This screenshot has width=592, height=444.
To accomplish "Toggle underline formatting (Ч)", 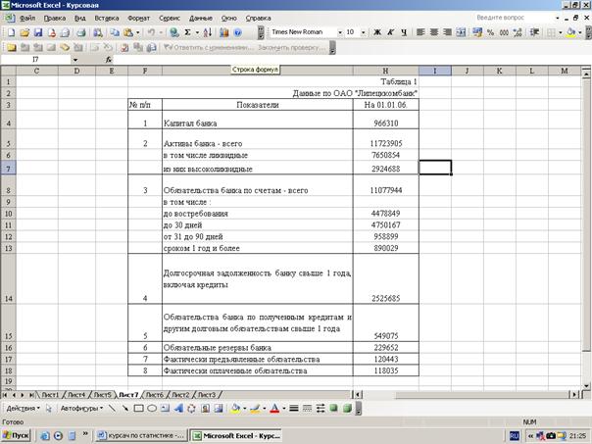I will point(404,32).
